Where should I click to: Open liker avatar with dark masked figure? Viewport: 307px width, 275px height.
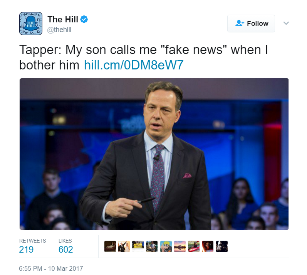click(208, 246)
